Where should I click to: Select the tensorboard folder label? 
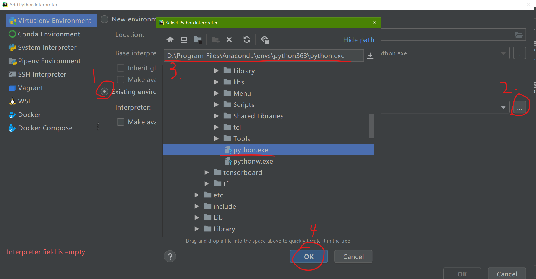pyautogui.click(x=243, y=173)
